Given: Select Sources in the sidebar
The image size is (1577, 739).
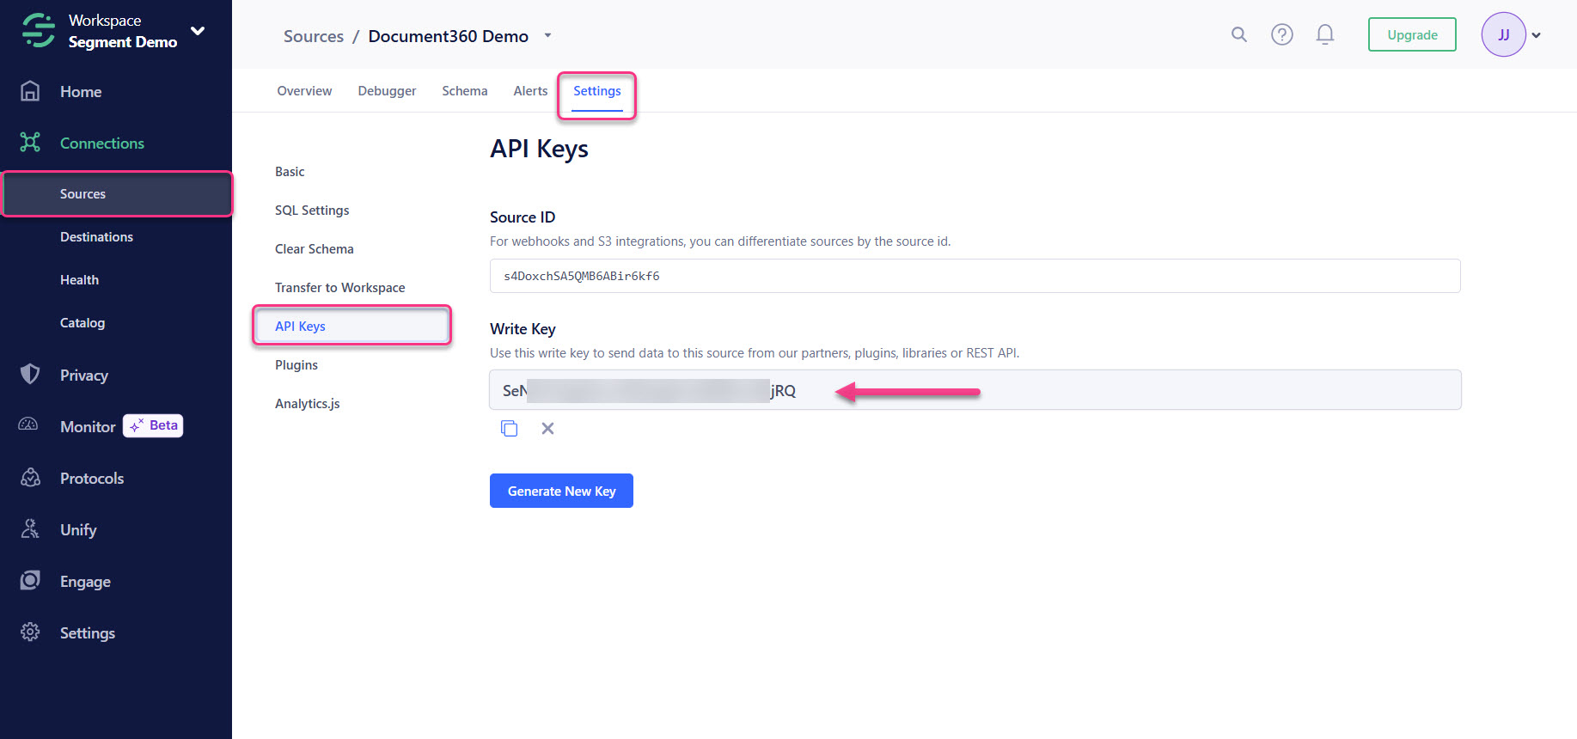Looking at the screenshot, I should click(118, 194).
